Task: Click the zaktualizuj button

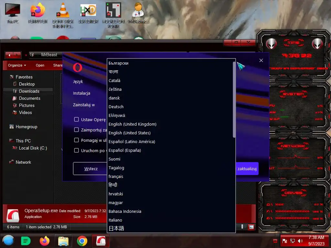Action: [247, 169]
